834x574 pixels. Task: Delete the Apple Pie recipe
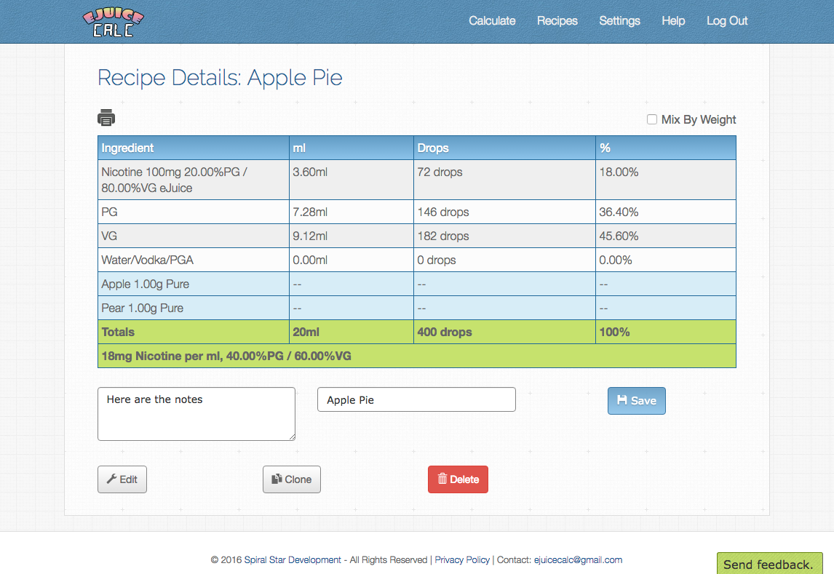coord(458,479)
